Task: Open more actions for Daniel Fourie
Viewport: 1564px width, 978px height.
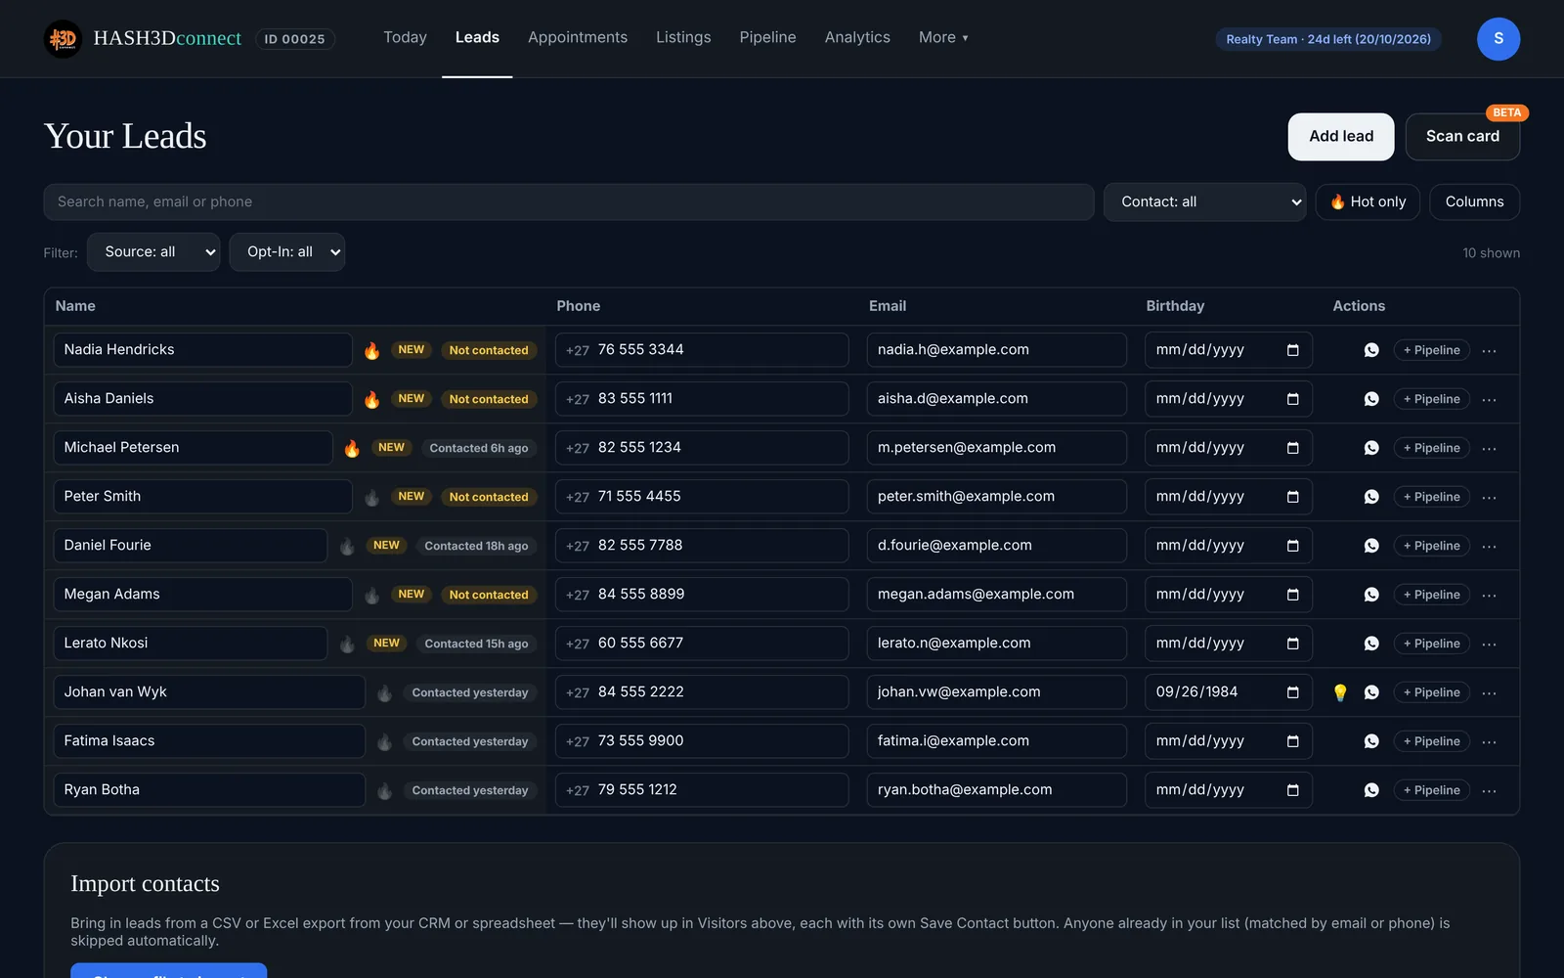Action: click(x=1489, y=546)
